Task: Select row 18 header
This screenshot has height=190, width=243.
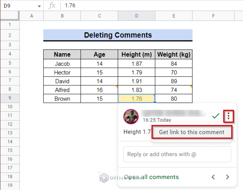Action: (10, 177)
